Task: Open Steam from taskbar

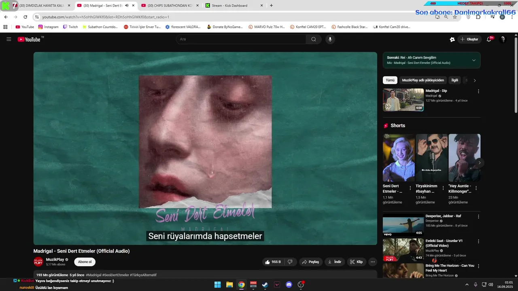Action: click(x=265, y=285)
